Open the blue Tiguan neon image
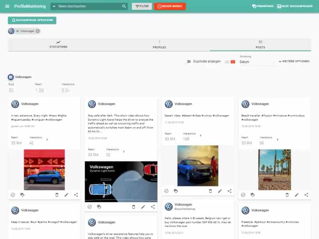This screenshot has height=239, width=319. pos(44,170)
